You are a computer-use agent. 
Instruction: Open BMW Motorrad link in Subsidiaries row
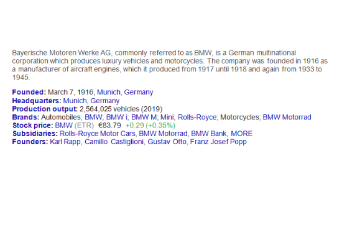coord(163,134)
